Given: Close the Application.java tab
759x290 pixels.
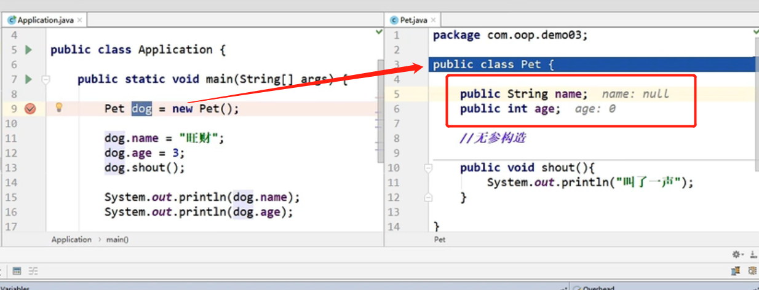Looking at the screenshot, I should (x=80, y=20).
